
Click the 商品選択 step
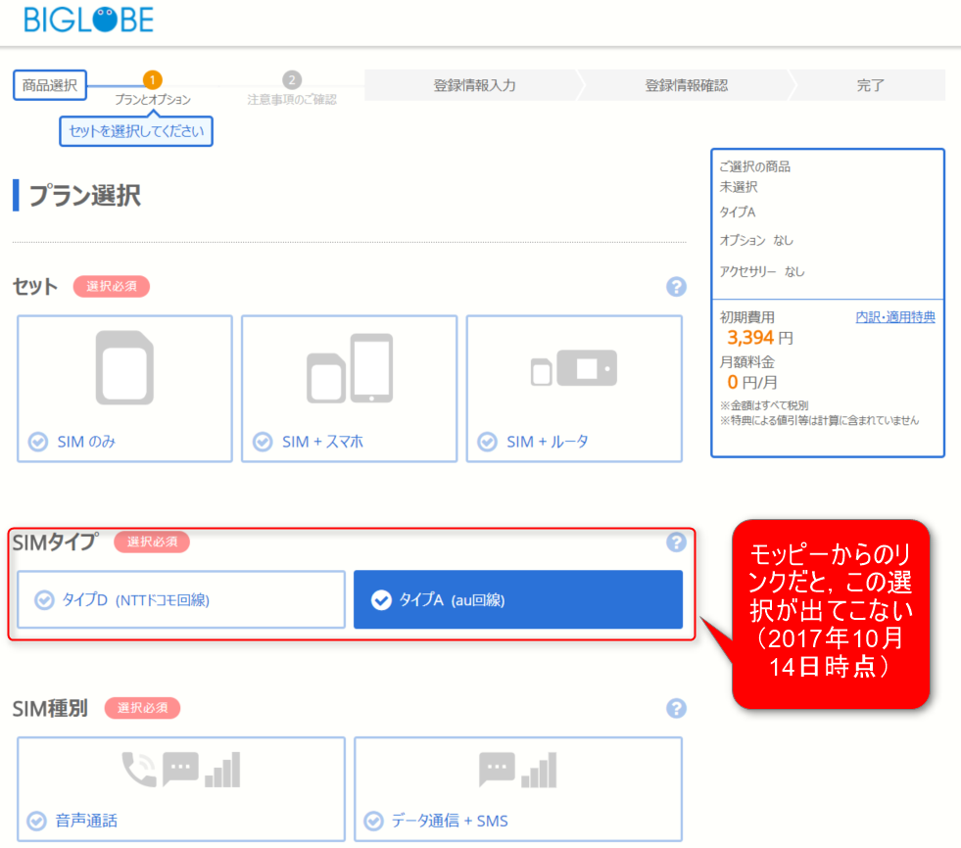(x=50, y=85)
